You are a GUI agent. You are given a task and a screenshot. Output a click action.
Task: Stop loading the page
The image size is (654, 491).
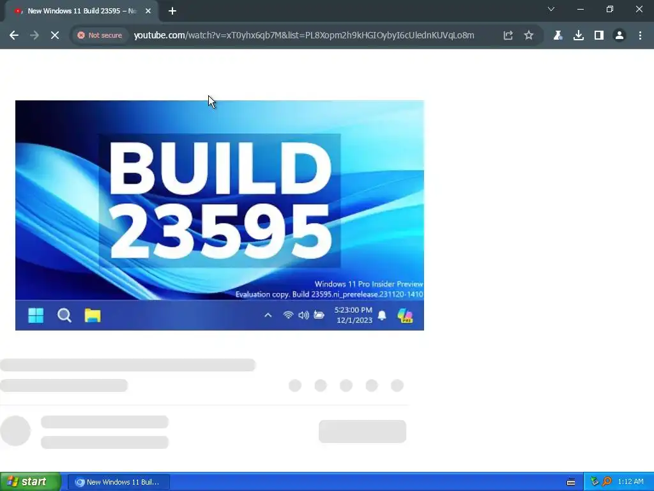click(55, 36)
